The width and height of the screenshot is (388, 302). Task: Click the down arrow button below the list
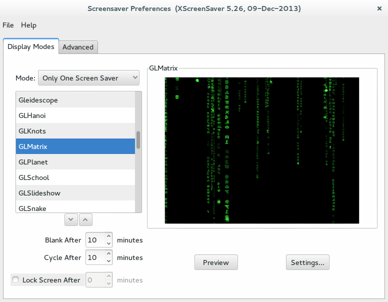[71, 219]
